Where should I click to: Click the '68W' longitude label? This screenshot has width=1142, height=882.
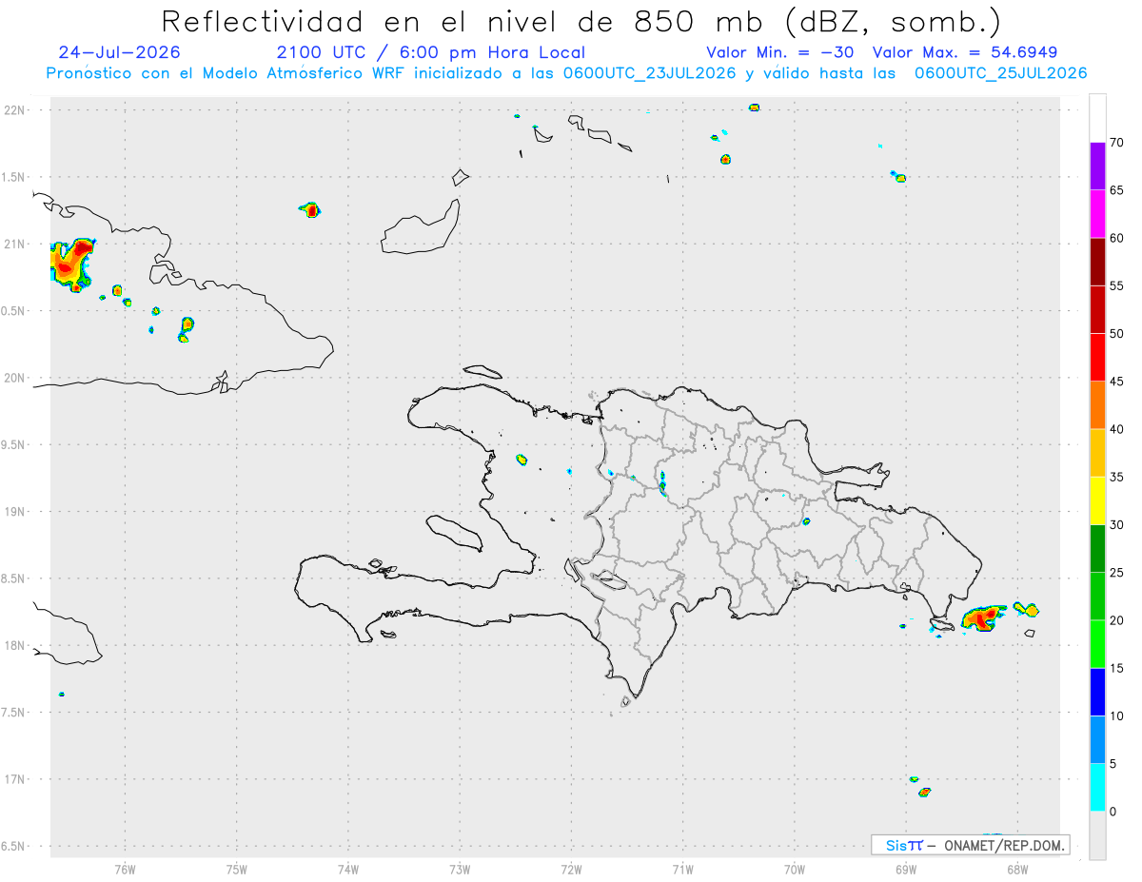tap(1017, 869)
